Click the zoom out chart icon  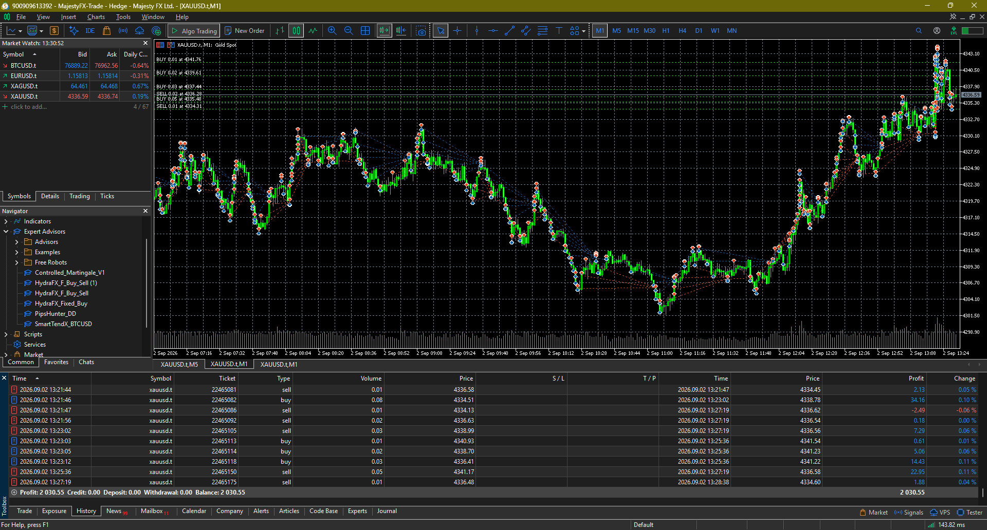(349, 31)
